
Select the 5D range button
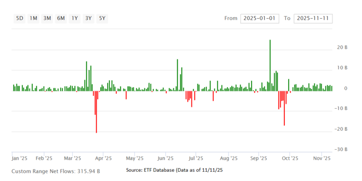[19, 18]
